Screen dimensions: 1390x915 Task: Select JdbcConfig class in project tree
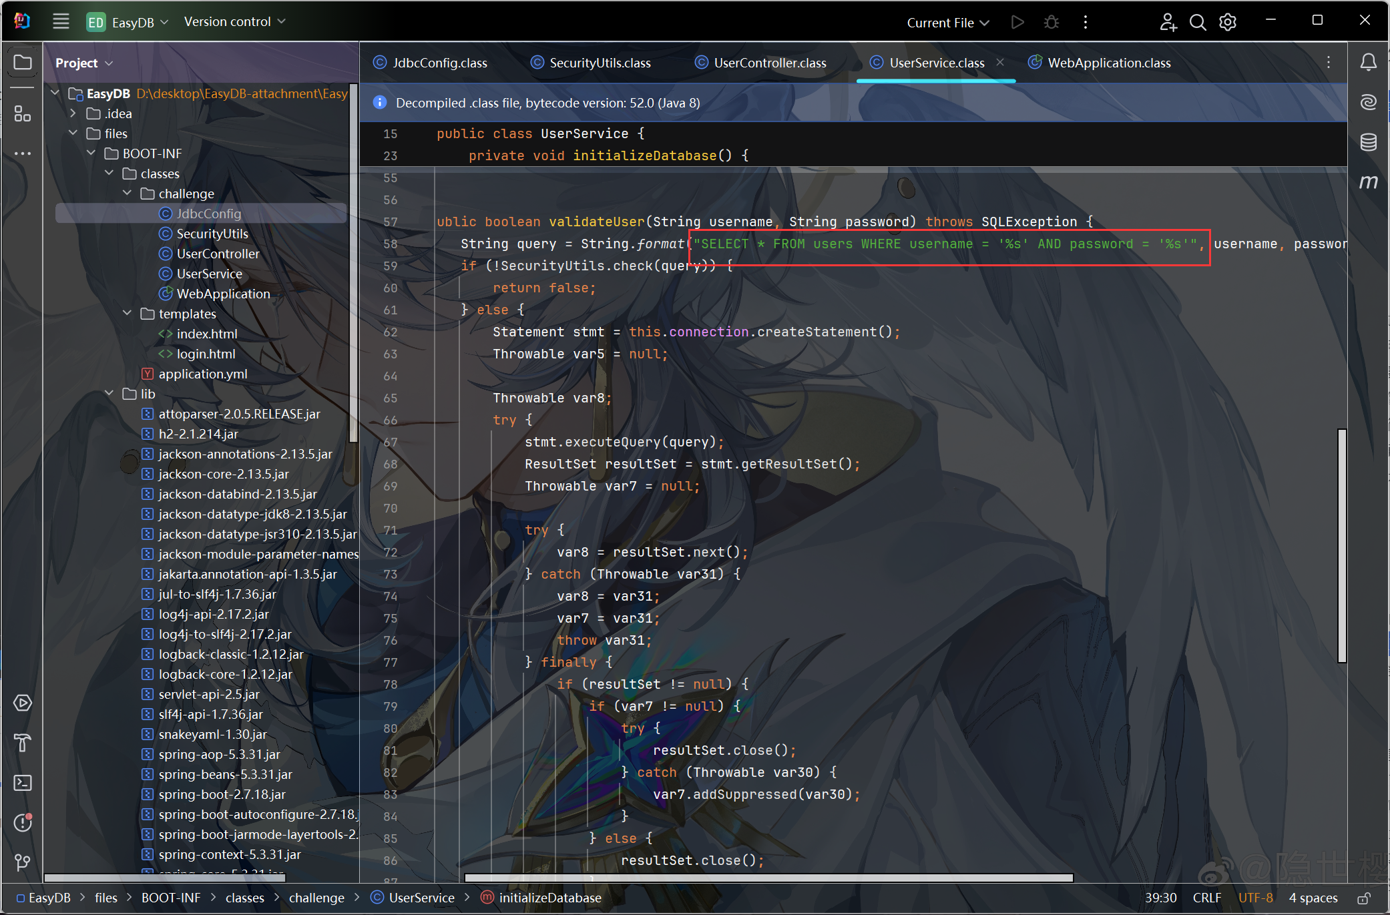coord(201,214)
